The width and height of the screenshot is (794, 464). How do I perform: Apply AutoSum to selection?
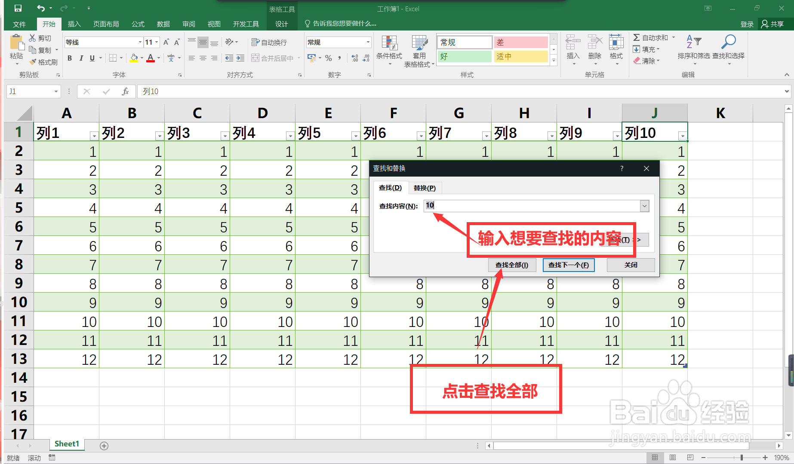pos(651,37)
